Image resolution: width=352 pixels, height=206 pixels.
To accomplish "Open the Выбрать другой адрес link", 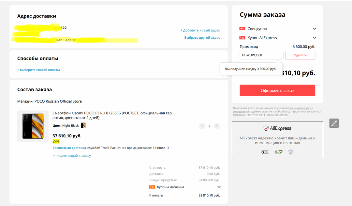I will point(202,38).
